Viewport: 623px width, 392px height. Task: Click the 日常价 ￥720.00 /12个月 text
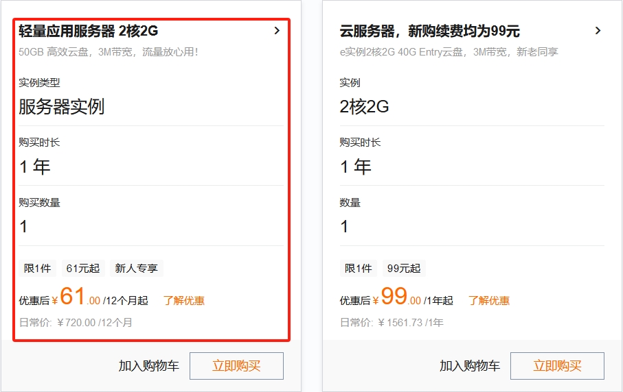(76, 323)
